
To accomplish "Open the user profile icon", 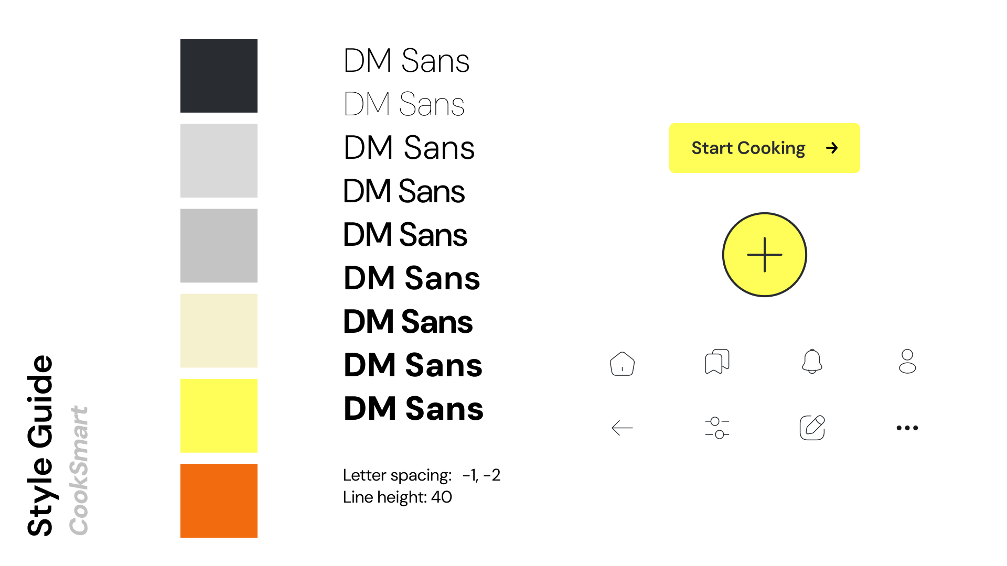I will 907,361.
